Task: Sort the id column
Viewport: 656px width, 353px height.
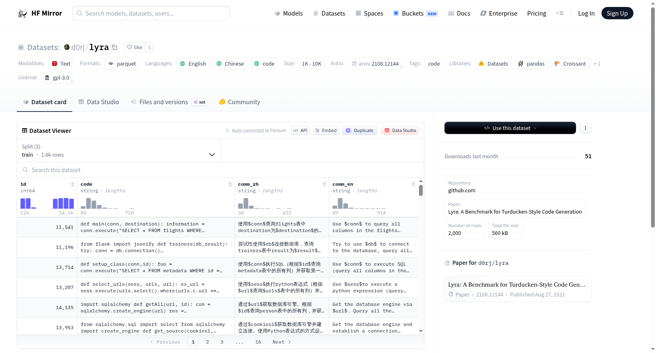Action: (73, 184)
